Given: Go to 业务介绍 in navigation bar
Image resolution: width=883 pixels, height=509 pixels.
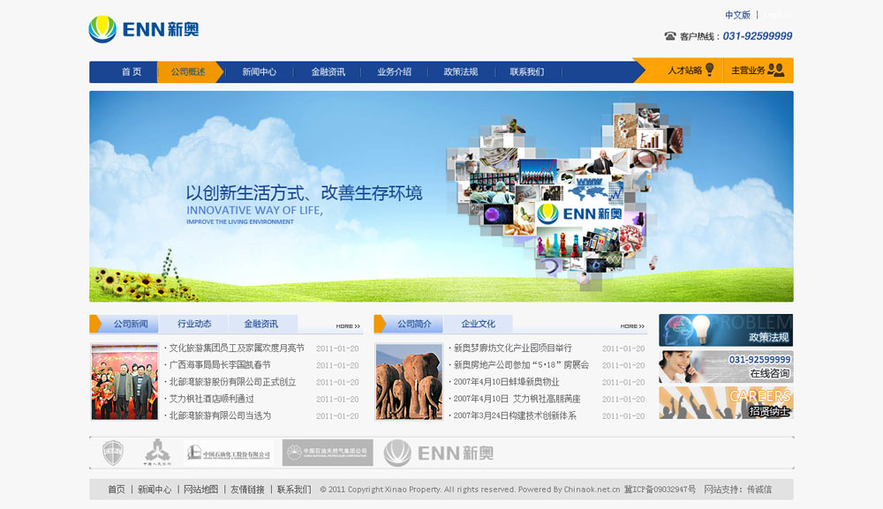Looking at the screenshot, I should pyautogui.click(x=394, y=72).
